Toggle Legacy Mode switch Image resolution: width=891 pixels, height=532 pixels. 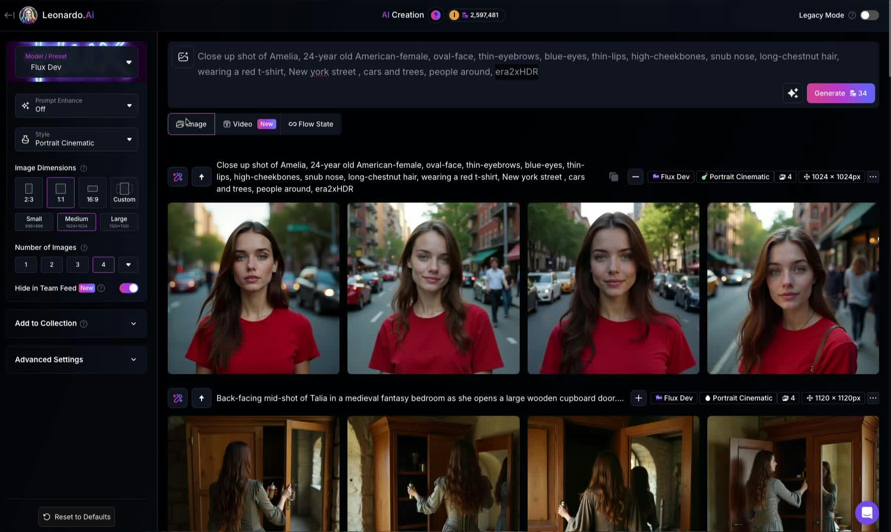point(869,15)
